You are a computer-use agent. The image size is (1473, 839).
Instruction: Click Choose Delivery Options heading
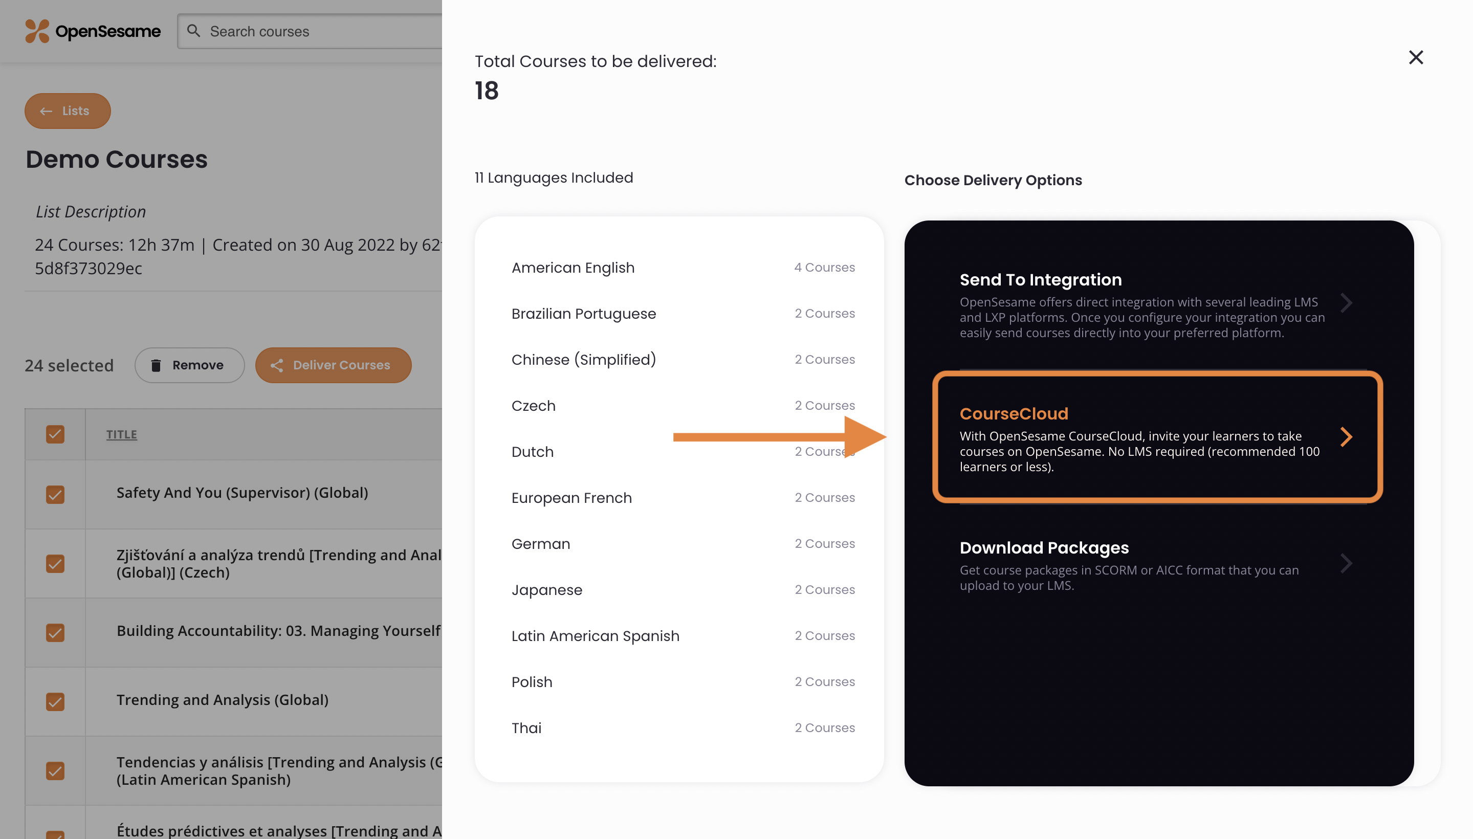coord(993,181)
